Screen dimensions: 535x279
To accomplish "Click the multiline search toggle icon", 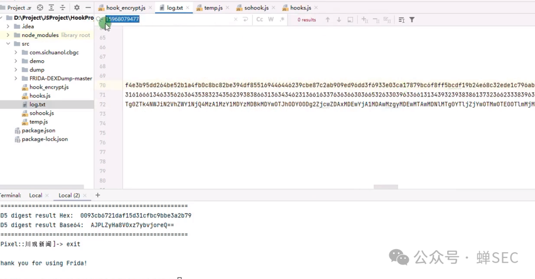I will pos(402,20).
